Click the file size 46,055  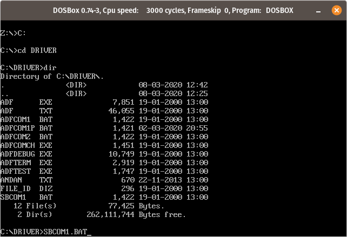(x=121, y=111)
